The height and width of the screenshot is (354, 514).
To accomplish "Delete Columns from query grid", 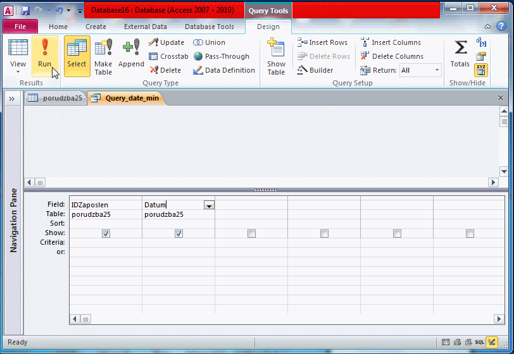I will [392, 56].
